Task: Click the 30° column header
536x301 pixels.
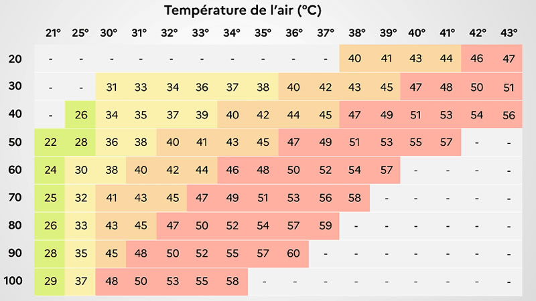Action: [x=109, y=33]
